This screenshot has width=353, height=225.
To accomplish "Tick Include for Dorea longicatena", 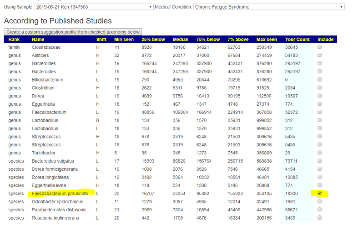I will [319, 177].
